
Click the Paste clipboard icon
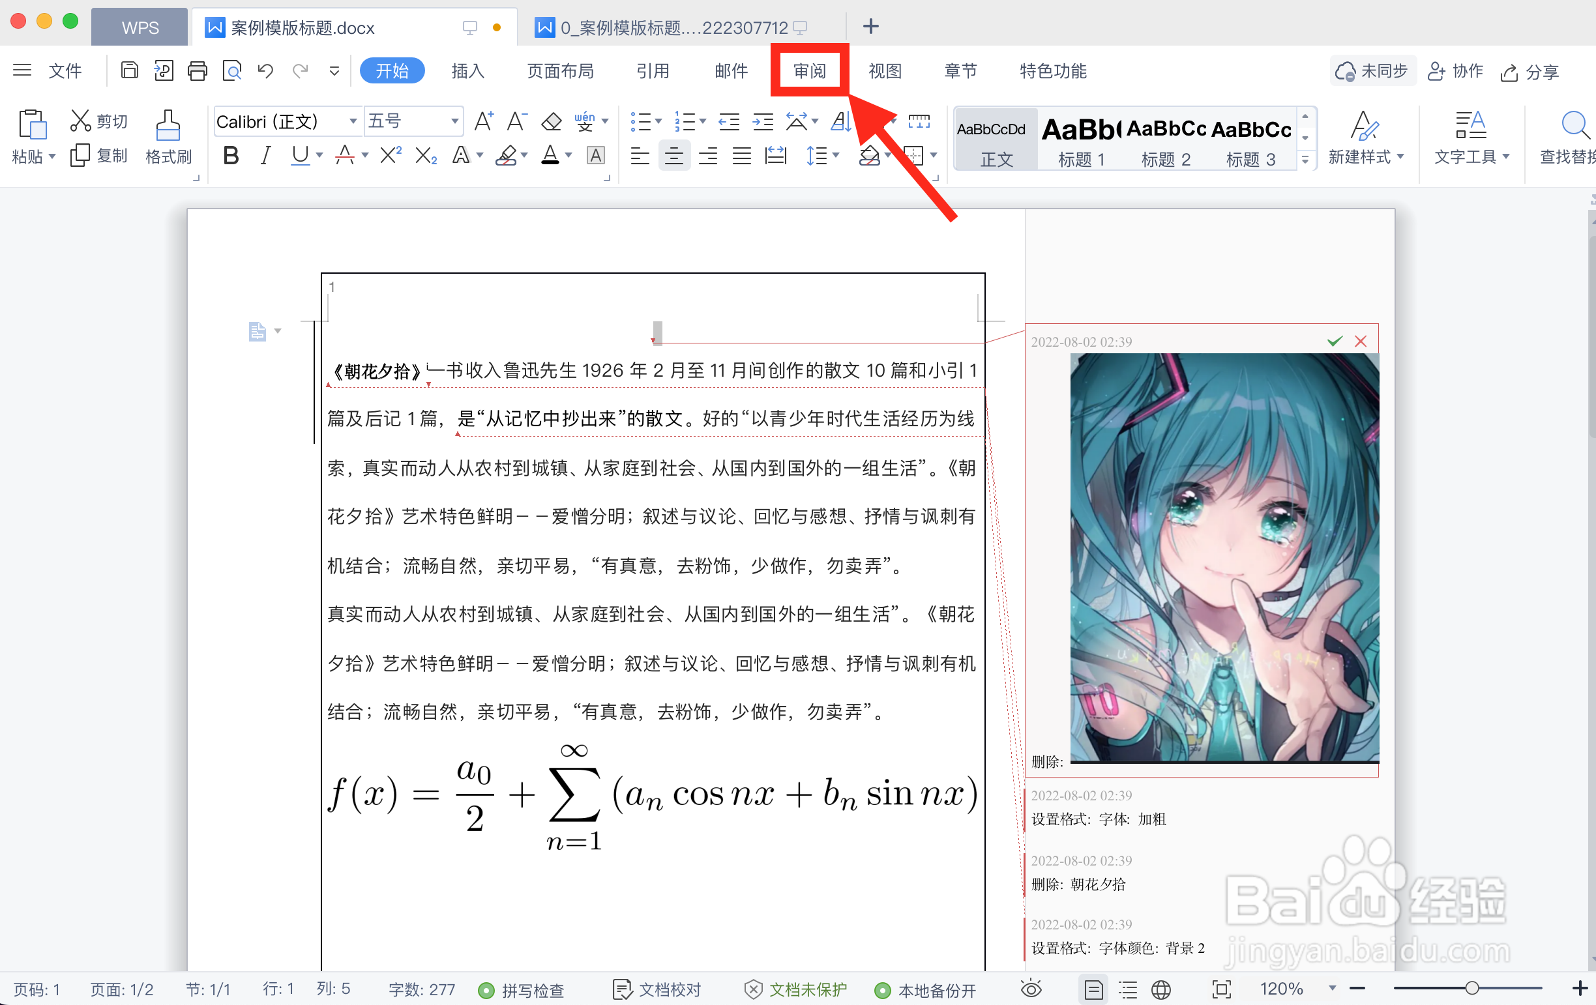click(x=32, y=124)
